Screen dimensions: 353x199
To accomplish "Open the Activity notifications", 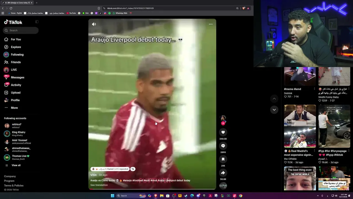I will [x=16, y=85].
